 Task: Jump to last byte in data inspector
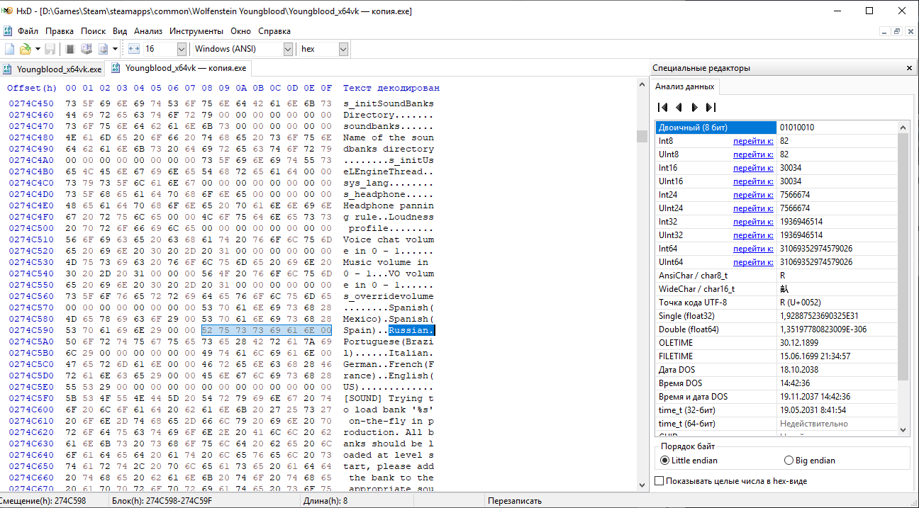[711, 107]
